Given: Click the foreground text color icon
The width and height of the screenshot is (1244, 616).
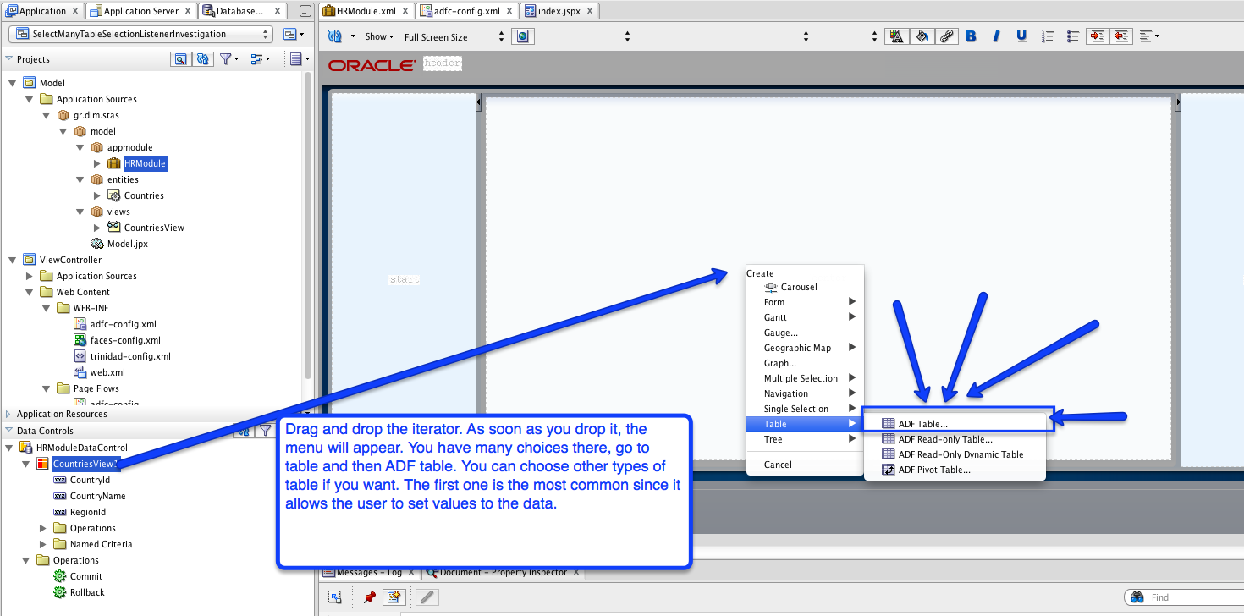Looking at the screenshot, I should pyautogui.click(x=896, y=36).
